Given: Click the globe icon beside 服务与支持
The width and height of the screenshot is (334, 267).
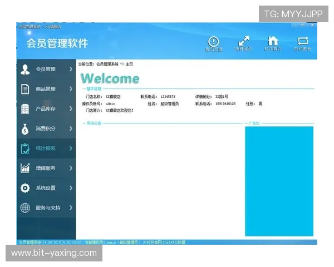Looking at the screenshot, I should pos(25,208).
